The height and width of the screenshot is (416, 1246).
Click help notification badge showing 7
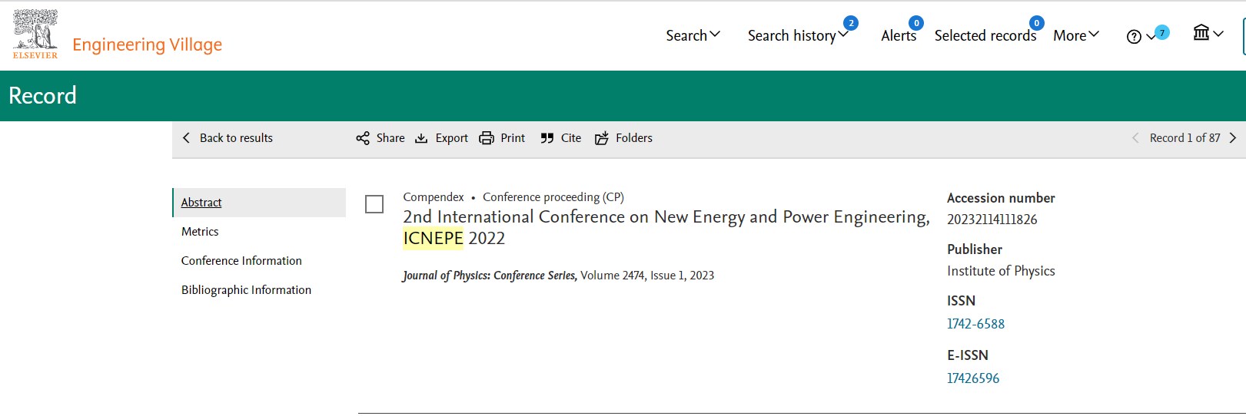tap(1162, 32)
